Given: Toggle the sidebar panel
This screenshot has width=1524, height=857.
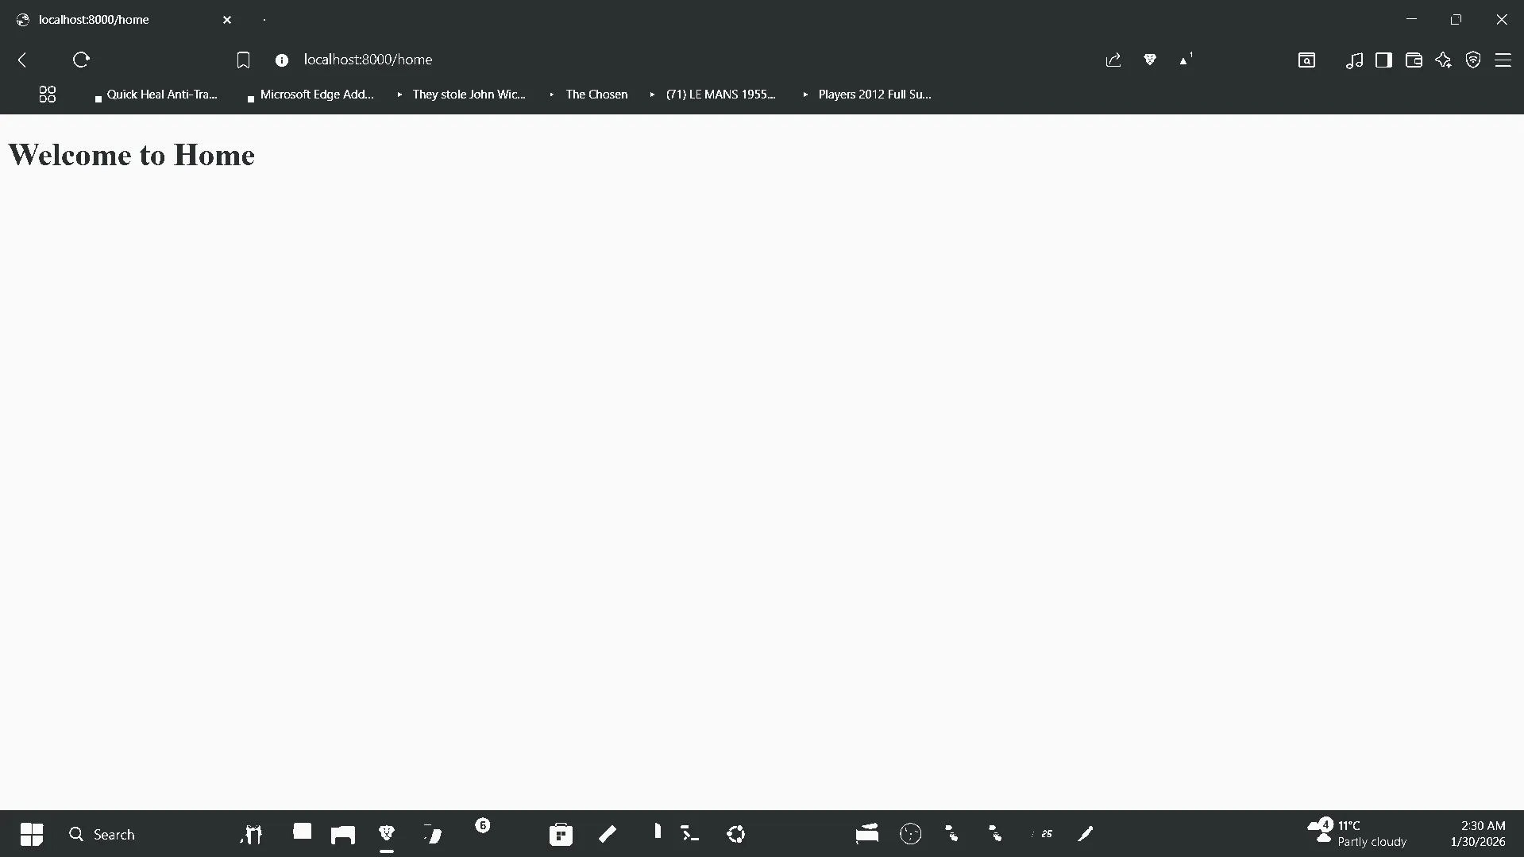Looking at the screenshot, I should click(1383, 60).
